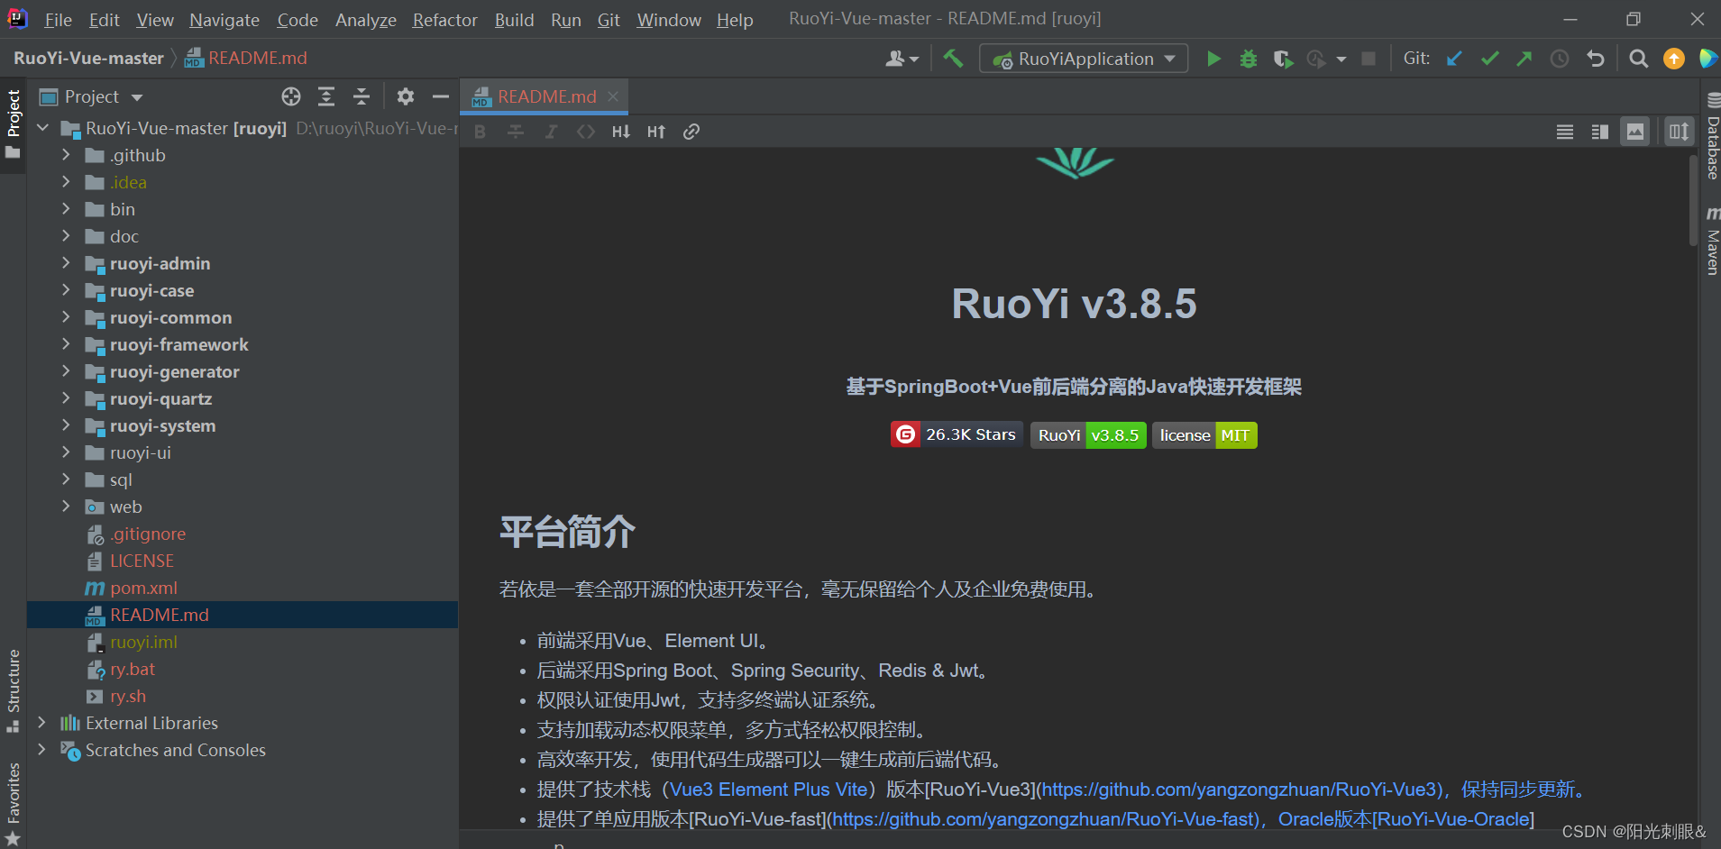Open the Build menu

coord(514,19)
